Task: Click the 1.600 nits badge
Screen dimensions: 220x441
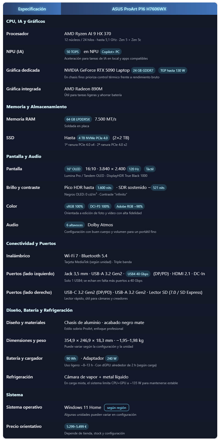Action: pyautogui.click(x=104, y=188)
